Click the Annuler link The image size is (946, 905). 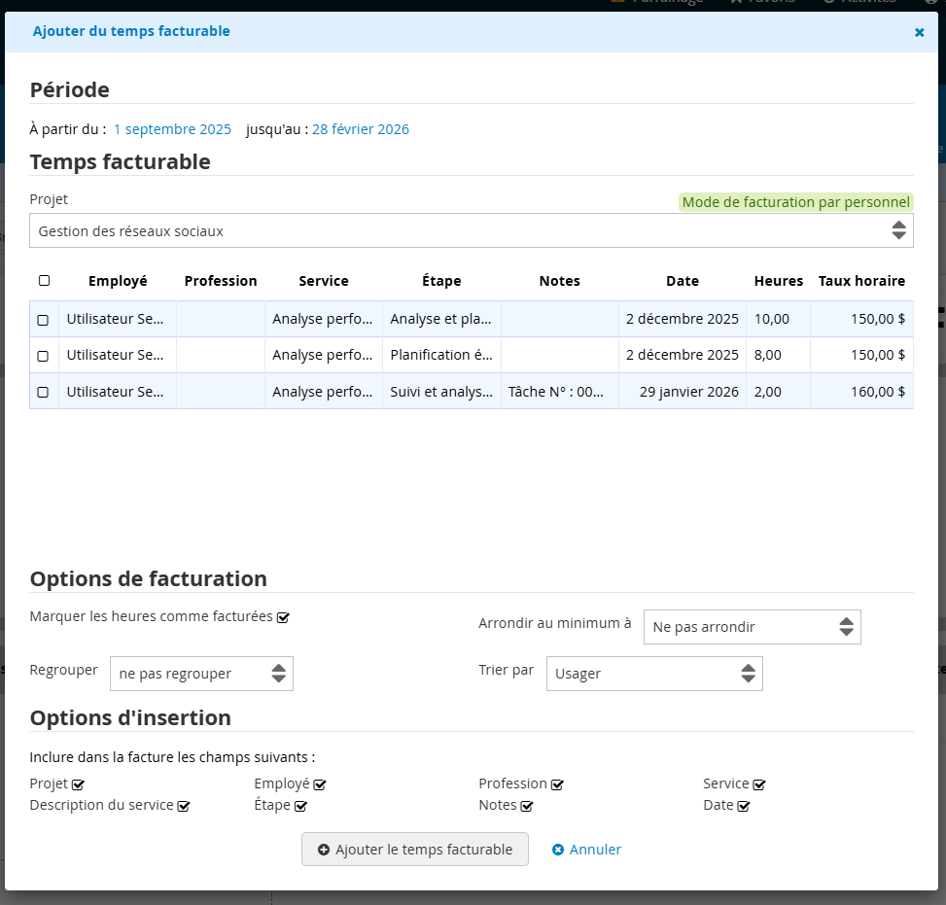tap(587, 850)
